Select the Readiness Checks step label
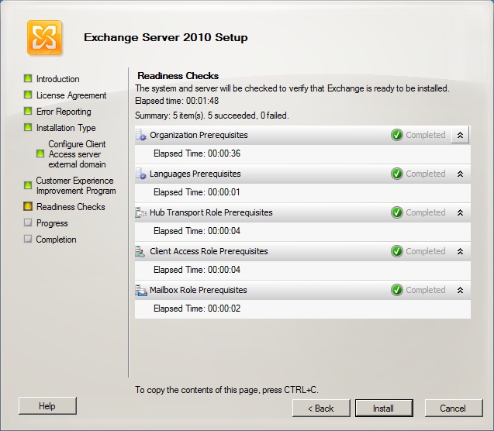The image size is (494, 431). 71,207
